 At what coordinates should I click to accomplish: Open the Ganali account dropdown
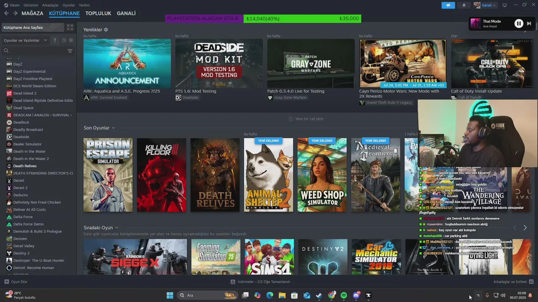click(x=485, y=5)
